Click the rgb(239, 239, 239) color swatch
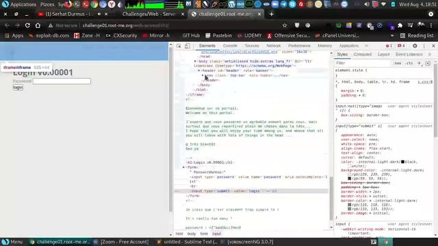The height and width of the screenshot is (246, 438). tap(350, 174)
